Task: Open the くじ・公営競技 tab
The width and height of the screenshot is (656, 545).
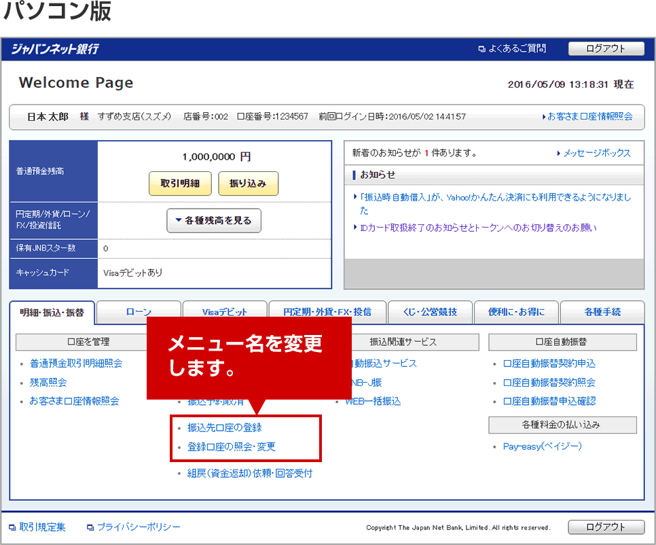Action: tap(429, 313)
